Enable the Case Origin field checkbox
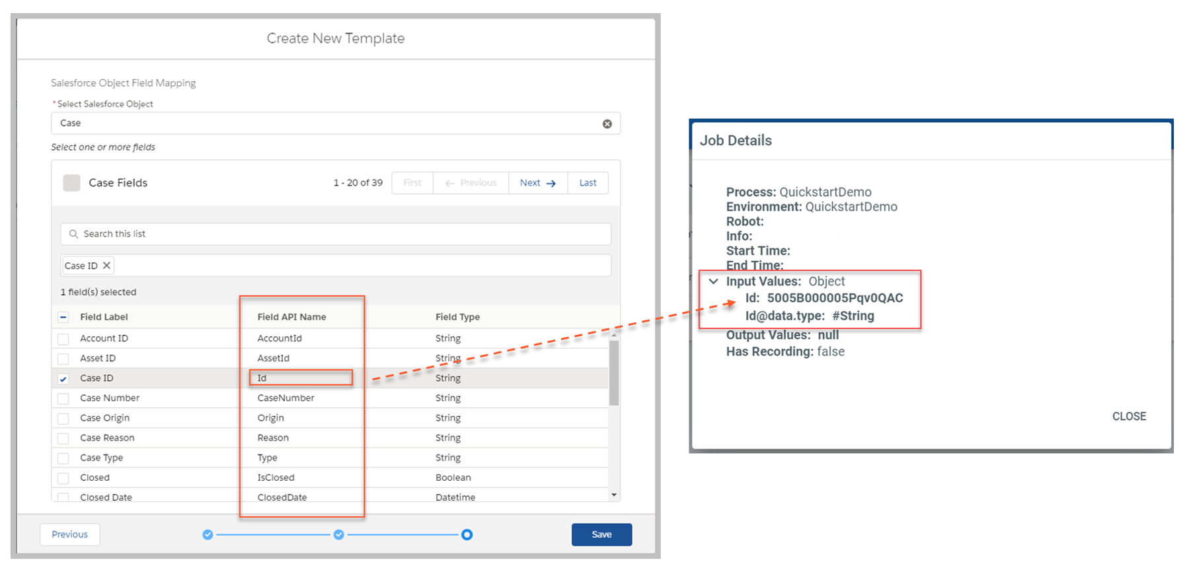The width and height of the screenshot is (1187, 570). (x=63, y=419)
